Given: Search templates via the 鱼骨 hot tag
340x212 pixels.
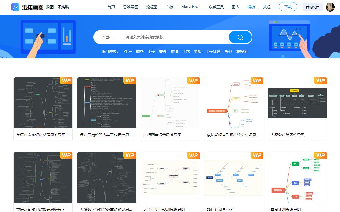Looking at the screenshot, I should (x=228, y=51).
